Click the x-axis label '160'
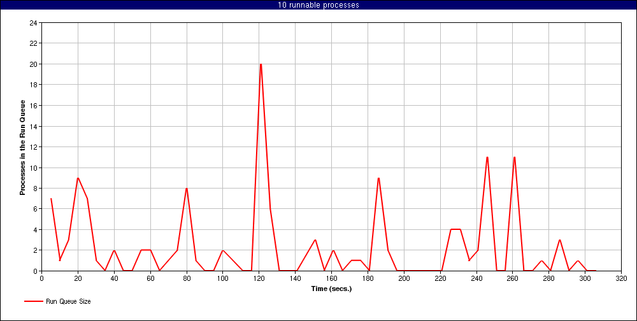The width and height of the screenshot is (637, 321). (x=331, y=278)
